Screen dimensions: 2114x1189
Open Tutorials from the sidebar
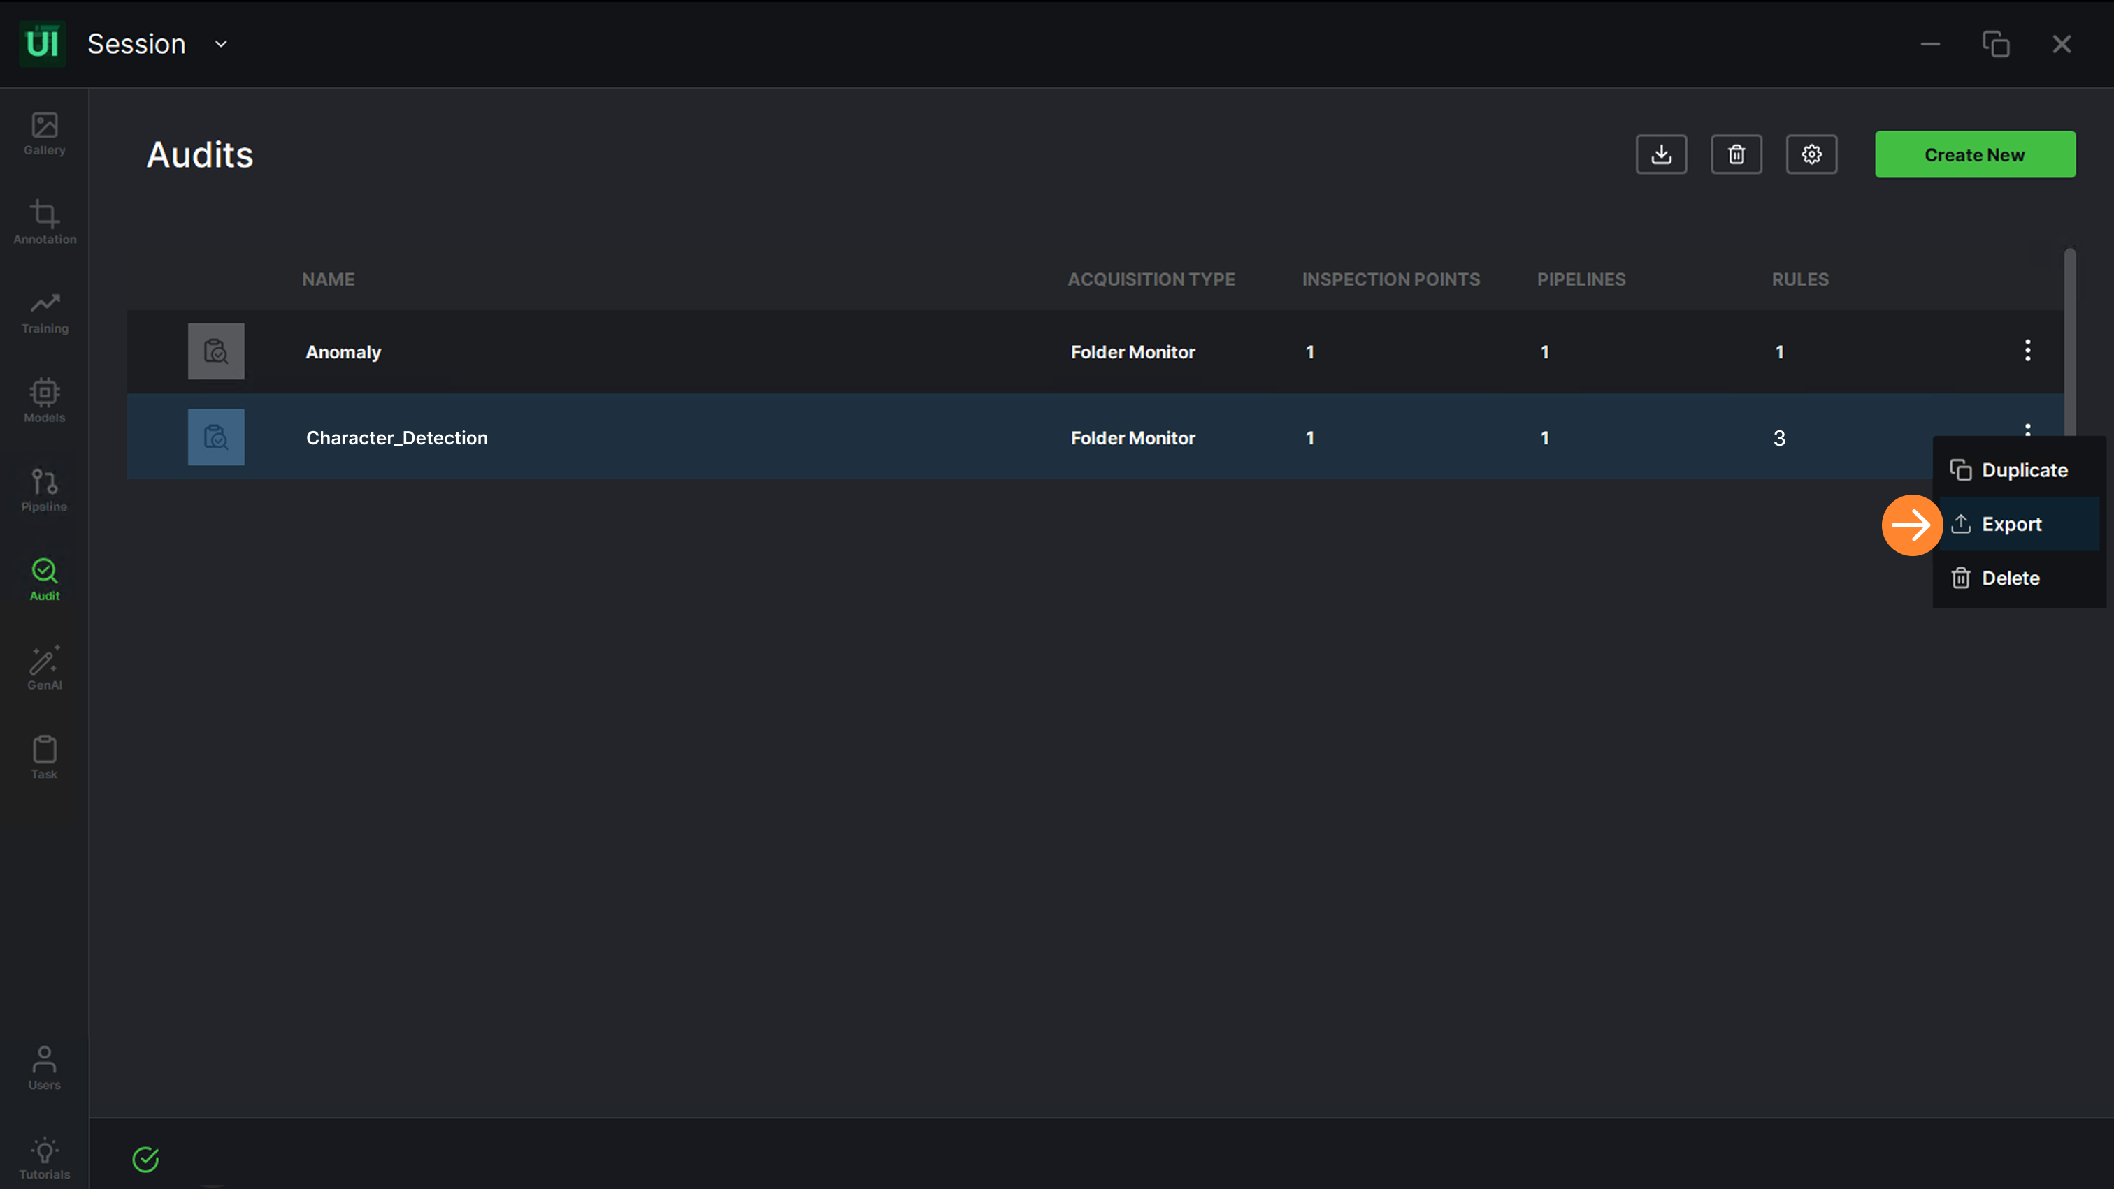point(44,1158)
